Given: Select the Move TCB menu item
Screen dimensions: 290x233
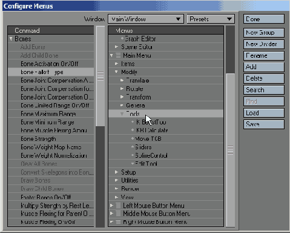Looking at the screenshot, I should (x=148, y=139).
